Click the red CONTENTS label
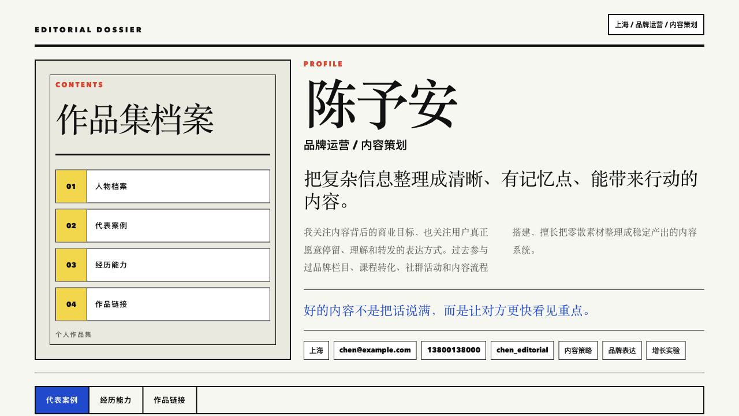Image resolution: width=739 pixels, height=416 pixels. 80,85
